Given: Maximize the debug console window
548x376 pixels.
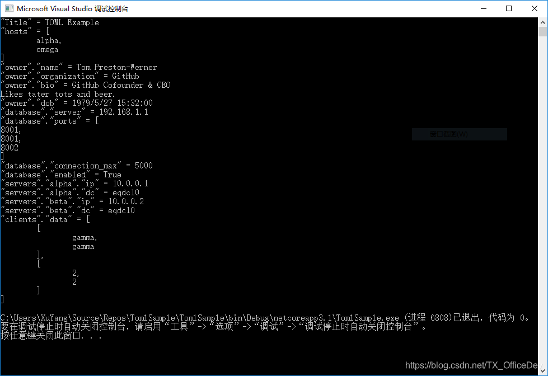Looking at the screenshot, I should (x=509, y=8).
